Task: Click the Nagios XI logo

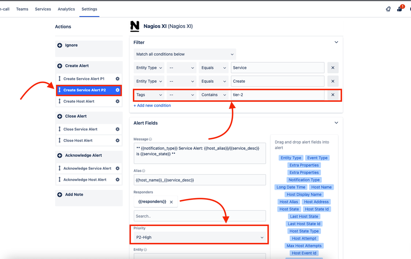Action: (x=135, y=26)
